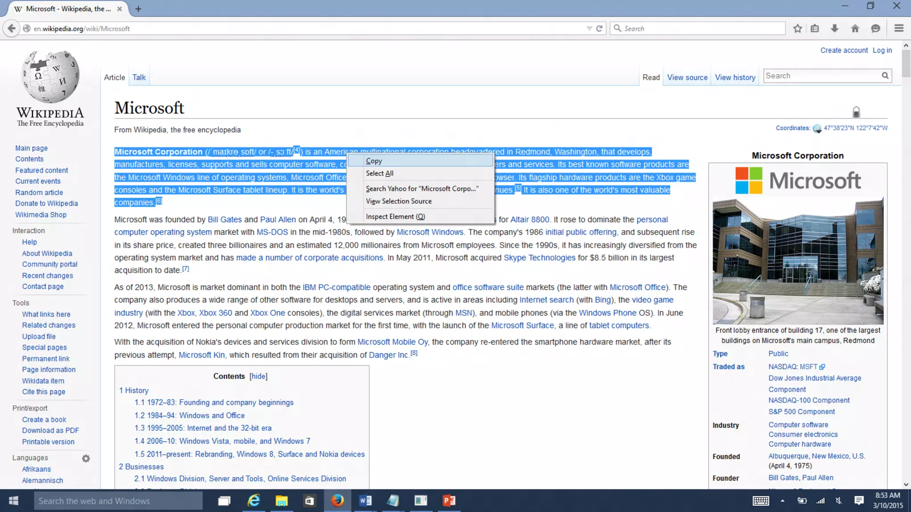Screen dimensions: 911x512
Task: Open the Firefox hamburger menu
Action: tap(899, 28)
